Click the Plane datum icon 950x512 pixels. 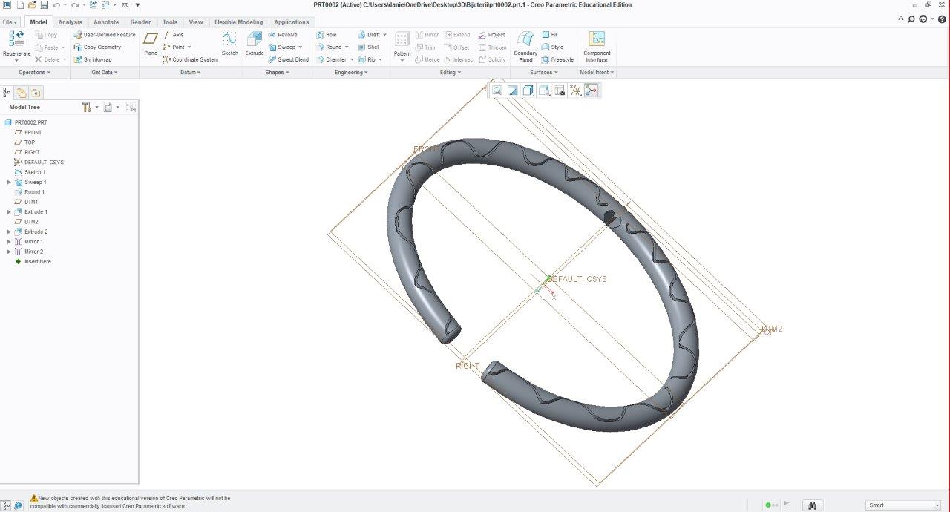click(151, 42)
